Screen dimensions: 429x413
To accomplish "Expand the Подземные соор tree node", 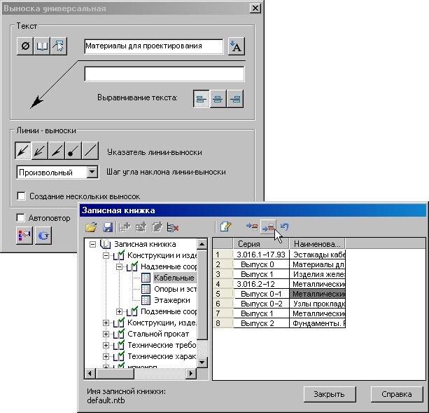I will coord(120,311).
